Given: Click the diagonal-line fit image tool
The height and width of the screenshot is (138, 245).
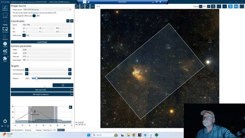Looking at the screenshot, I should click(x=88, y=7).
